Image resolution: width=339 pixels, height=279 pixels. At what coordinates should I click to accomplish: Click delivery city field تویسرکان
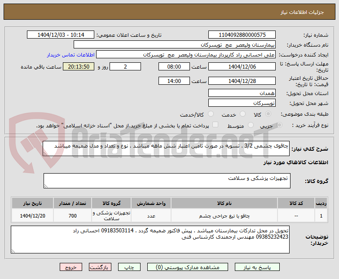click(242, 103)
